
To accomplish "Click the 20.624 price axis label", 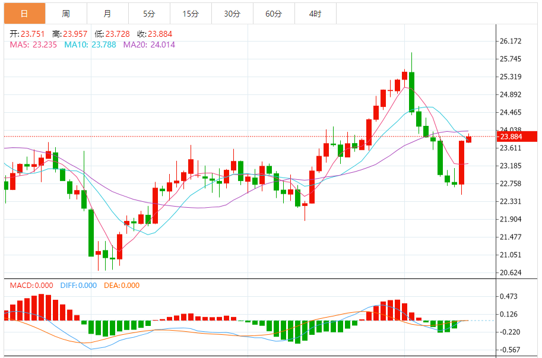I will 511,273.
